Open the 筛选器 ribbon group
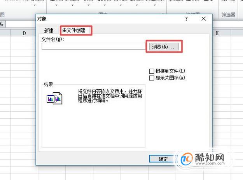Viewport: 243px width, 180px height. point(228,15)
